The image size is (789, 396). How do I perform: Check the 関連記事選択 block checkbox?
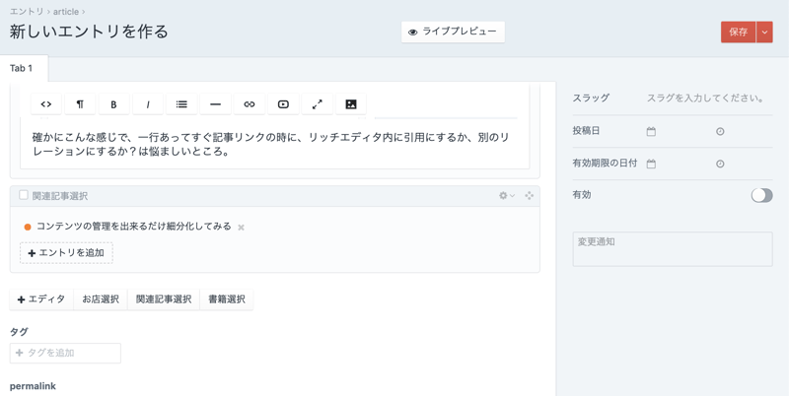[24, 195]
